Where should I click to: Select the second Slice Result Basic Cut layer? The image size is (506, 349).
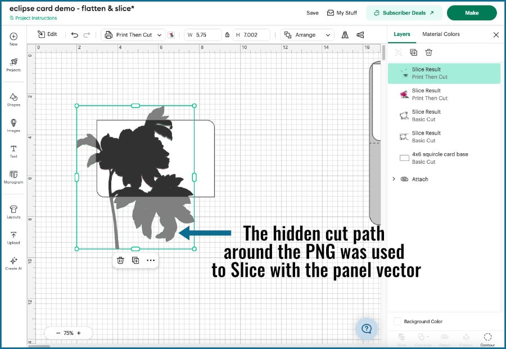[444, 137]
